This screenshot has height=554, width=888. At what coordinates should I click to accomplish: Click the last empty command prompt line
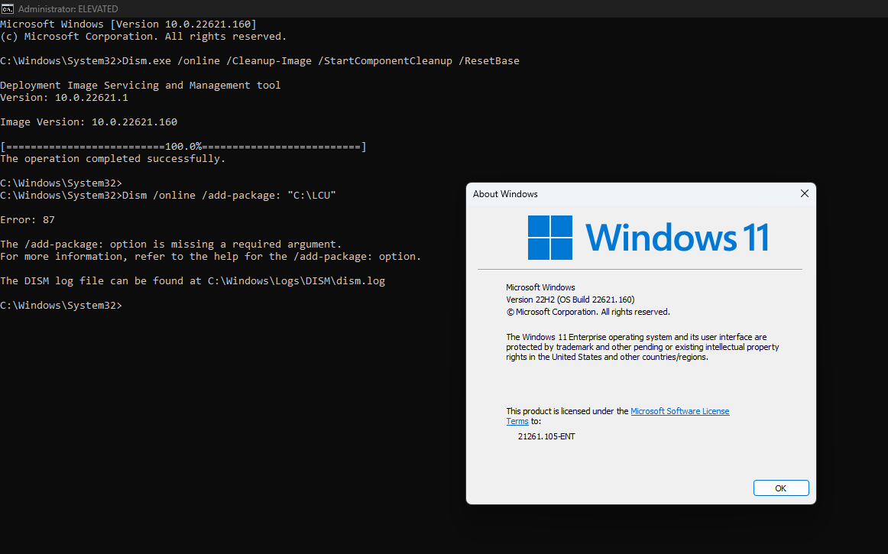coord(61,306)
